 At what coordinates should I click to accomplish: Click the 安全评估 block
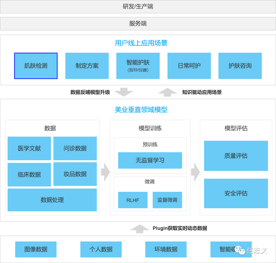[236, 193]
